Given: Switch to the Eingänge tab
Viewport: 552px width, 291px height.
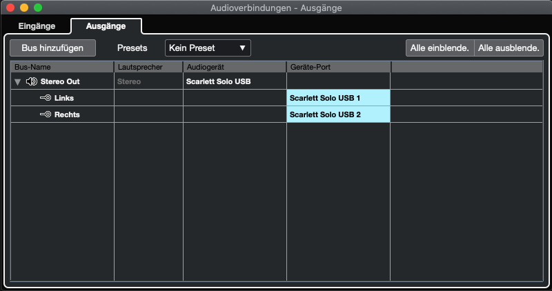Looking at the screenshot, I should click(37, 26).
